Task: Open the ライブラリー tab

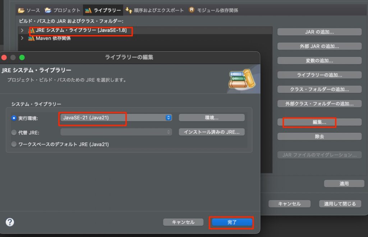Action: coord(103,10)
